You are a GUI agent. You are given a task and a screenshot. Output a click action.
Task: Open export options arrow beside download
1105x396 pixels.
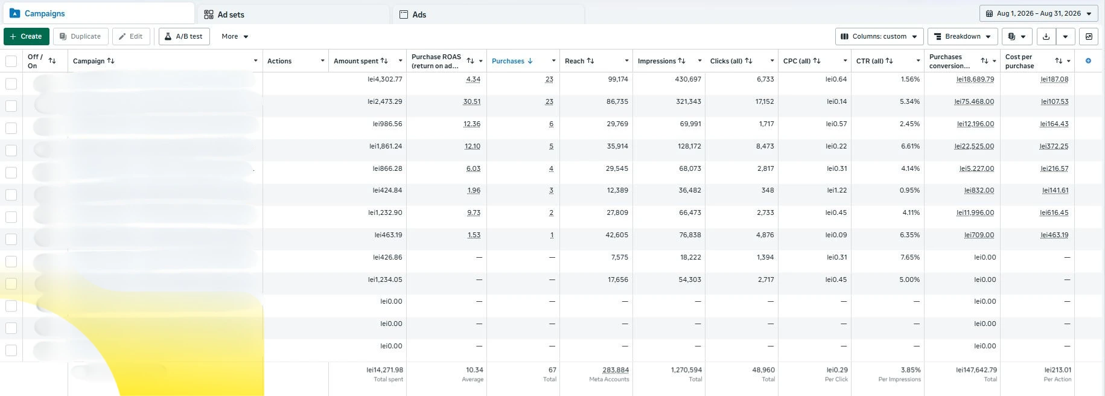[1065, 37]
